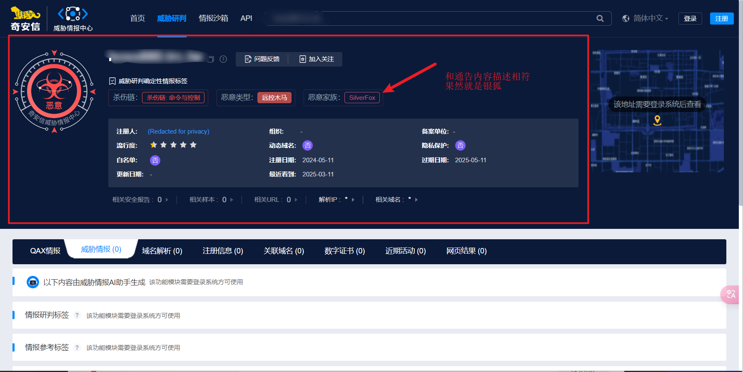
Task: Click the 杀伤链: 命令与控制 tag
Action: click(x=173, y=97)
